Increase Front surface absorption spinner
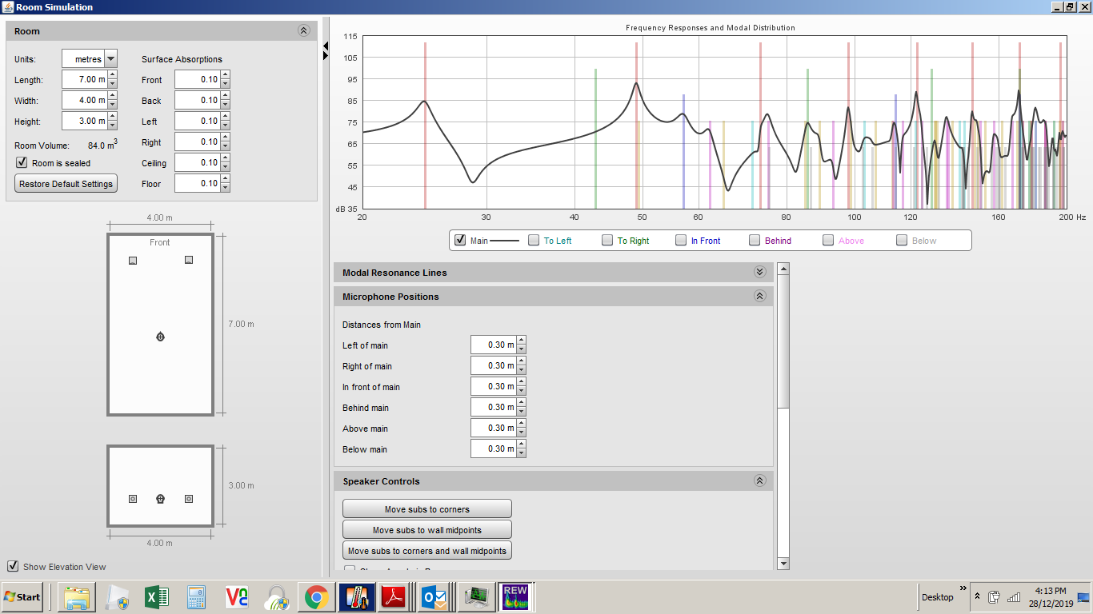Viewport: 1093px width, 614px height. point(225,75)
